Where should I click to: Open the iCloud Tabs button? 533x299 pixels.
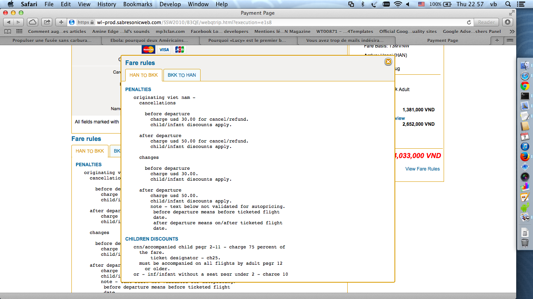(32, 22)
